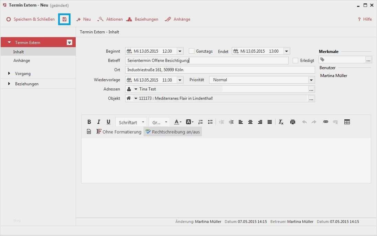Click the save disk icon in toolbar
This screenshot has width=377, height=236.
coord(64,19)
